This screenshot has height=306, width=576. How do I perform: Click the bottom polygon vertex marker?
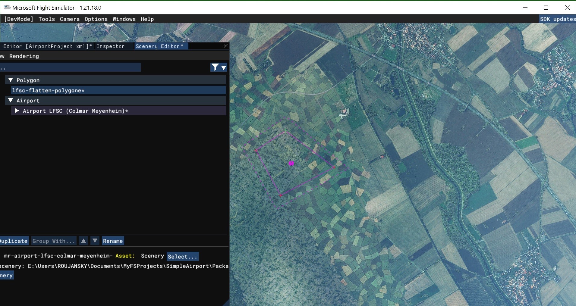pos(281,195)
